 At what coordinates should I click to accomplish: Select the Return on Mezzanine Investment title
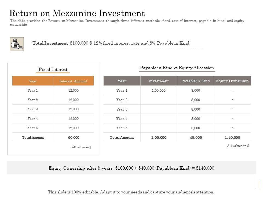77,13
